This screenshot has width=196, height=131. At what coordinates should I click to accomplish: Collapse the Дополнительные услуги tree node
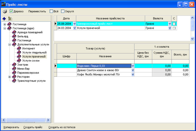pos(9,45)
